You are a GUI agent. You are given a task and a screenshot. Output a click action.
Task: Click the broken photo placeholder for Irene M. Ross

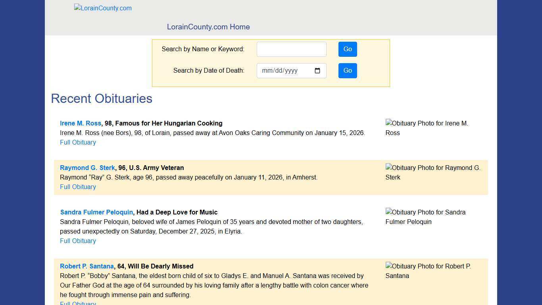pos(427,128)
